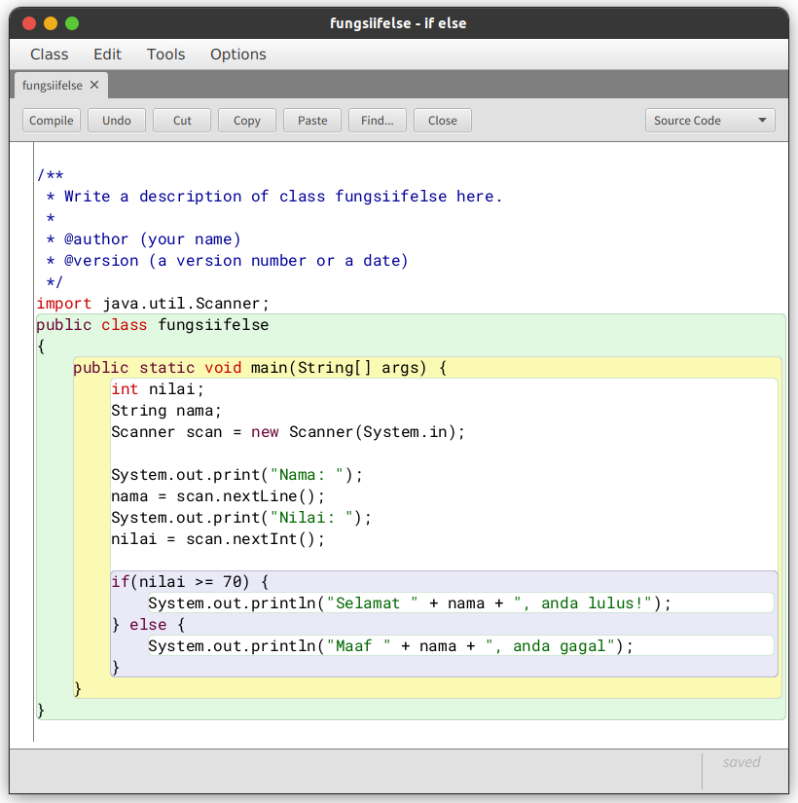Open the Find... search panel
The image size is (798, 803).
(378, 121)
